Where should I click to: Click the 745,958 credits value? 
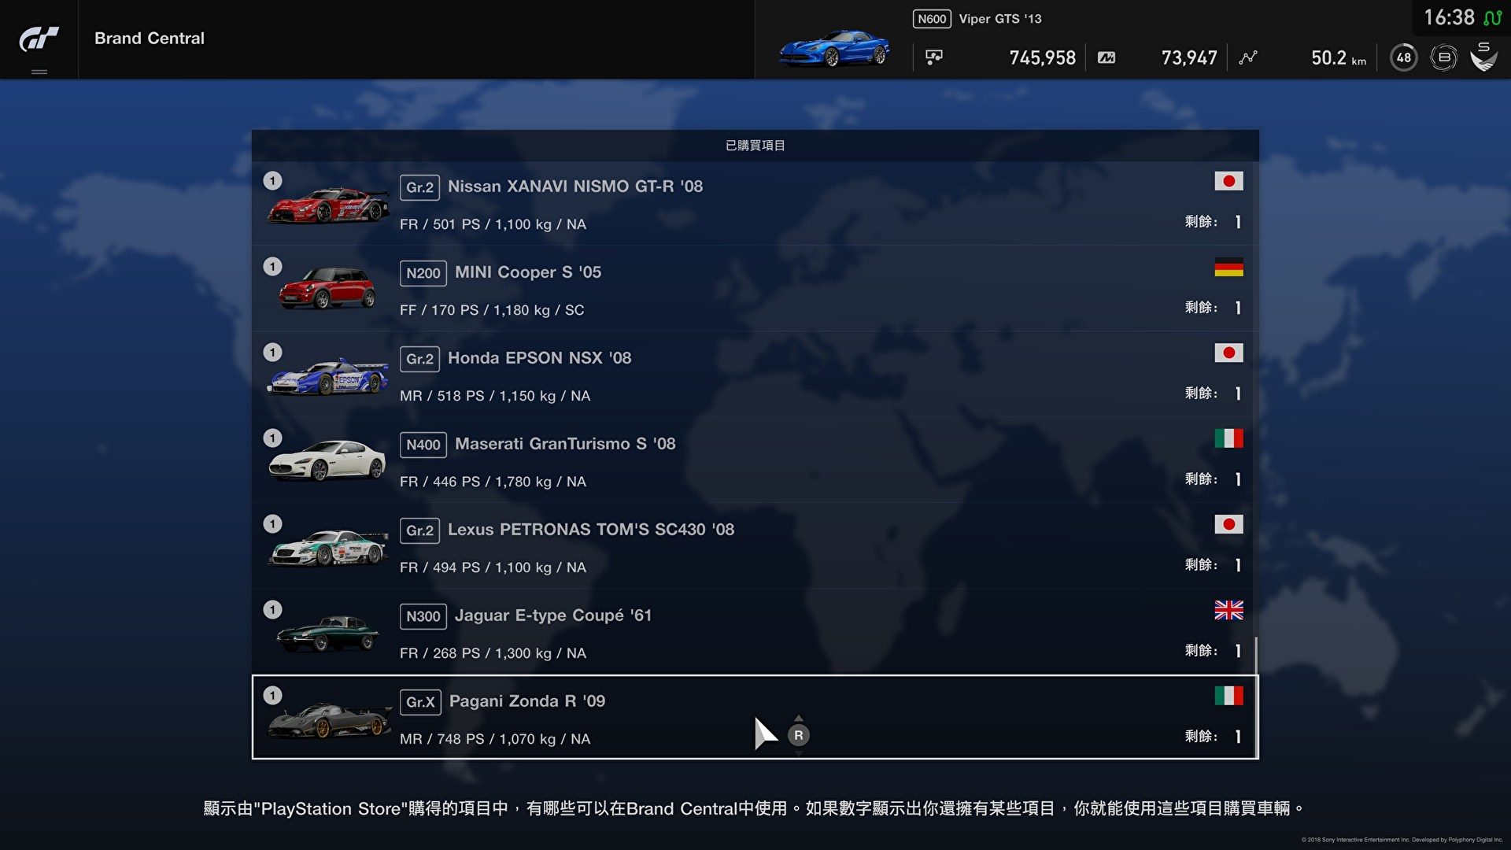pos(1042,57)
